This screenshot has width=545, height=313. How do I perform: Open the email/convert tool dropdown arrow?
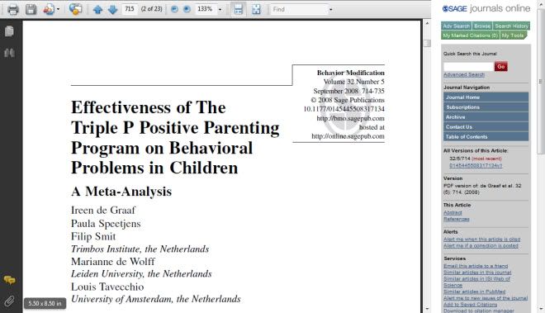58,9
